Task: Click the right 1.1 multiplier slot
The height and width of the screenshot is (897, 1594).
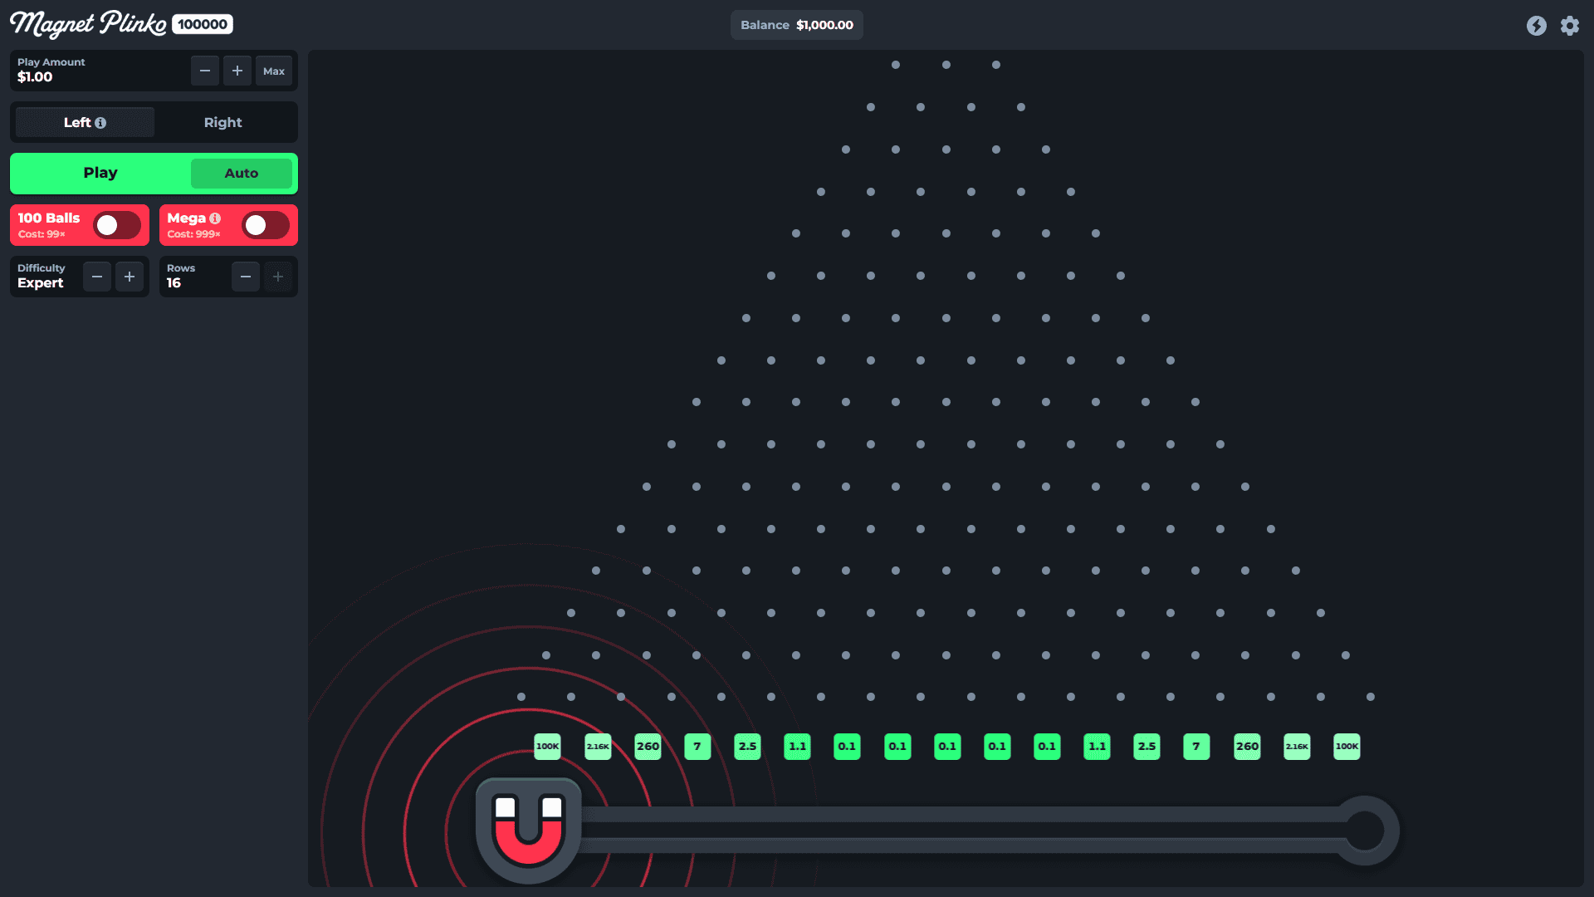Action: tap(1097, 747)
